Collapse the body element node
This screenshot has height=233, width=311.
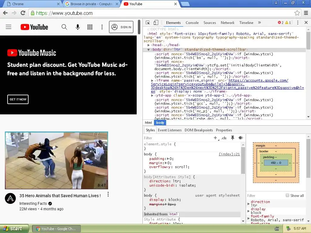(x=149, y=50)
